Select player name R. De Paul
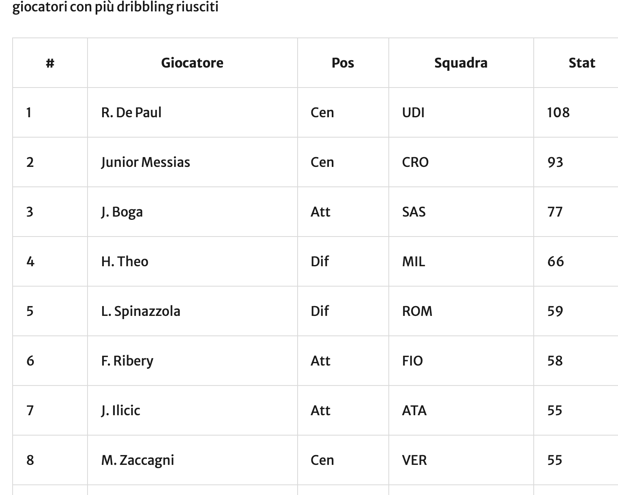This screenshot has height=495, width=618. point(131,112)
